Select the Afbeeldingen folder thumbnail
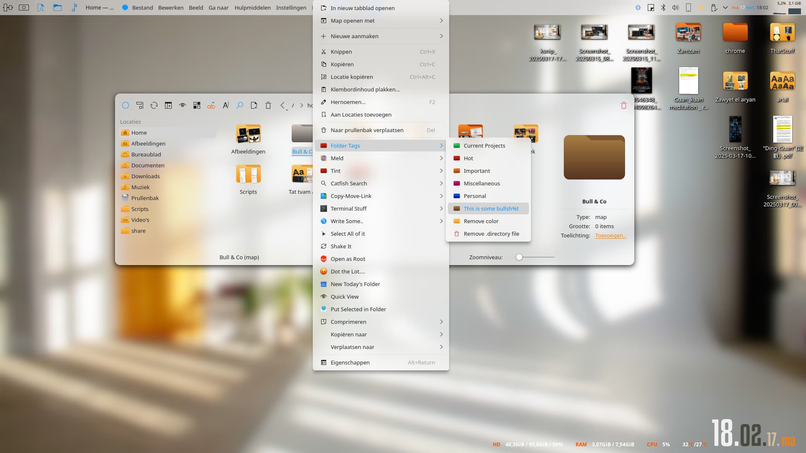 [248, 135]
